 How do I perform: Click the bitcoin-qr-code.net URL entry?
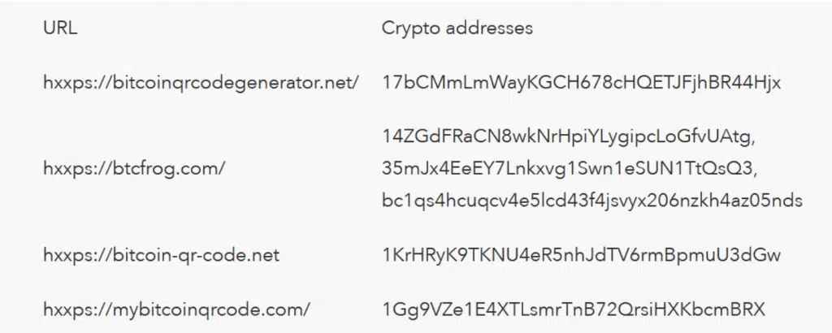pyautogui.click(x=162, y=255)
